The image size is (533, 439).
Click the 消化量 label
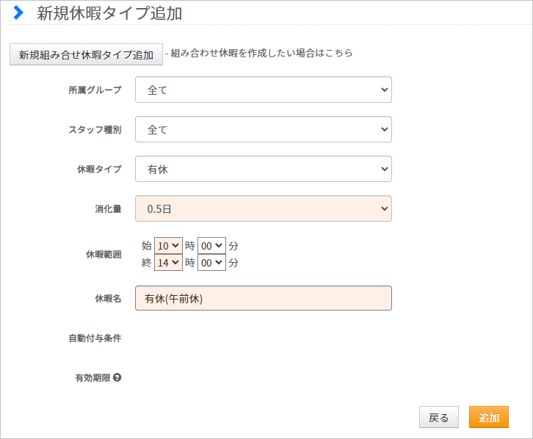point(108,209)
